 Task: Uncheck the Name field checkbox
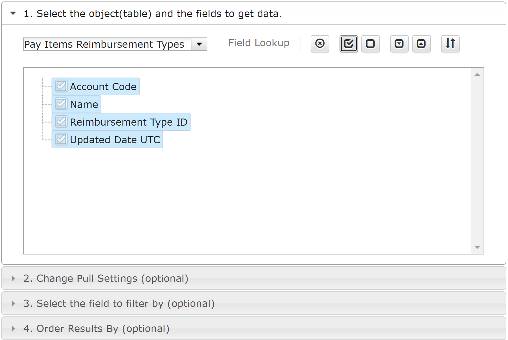click(x=61, y=104)
